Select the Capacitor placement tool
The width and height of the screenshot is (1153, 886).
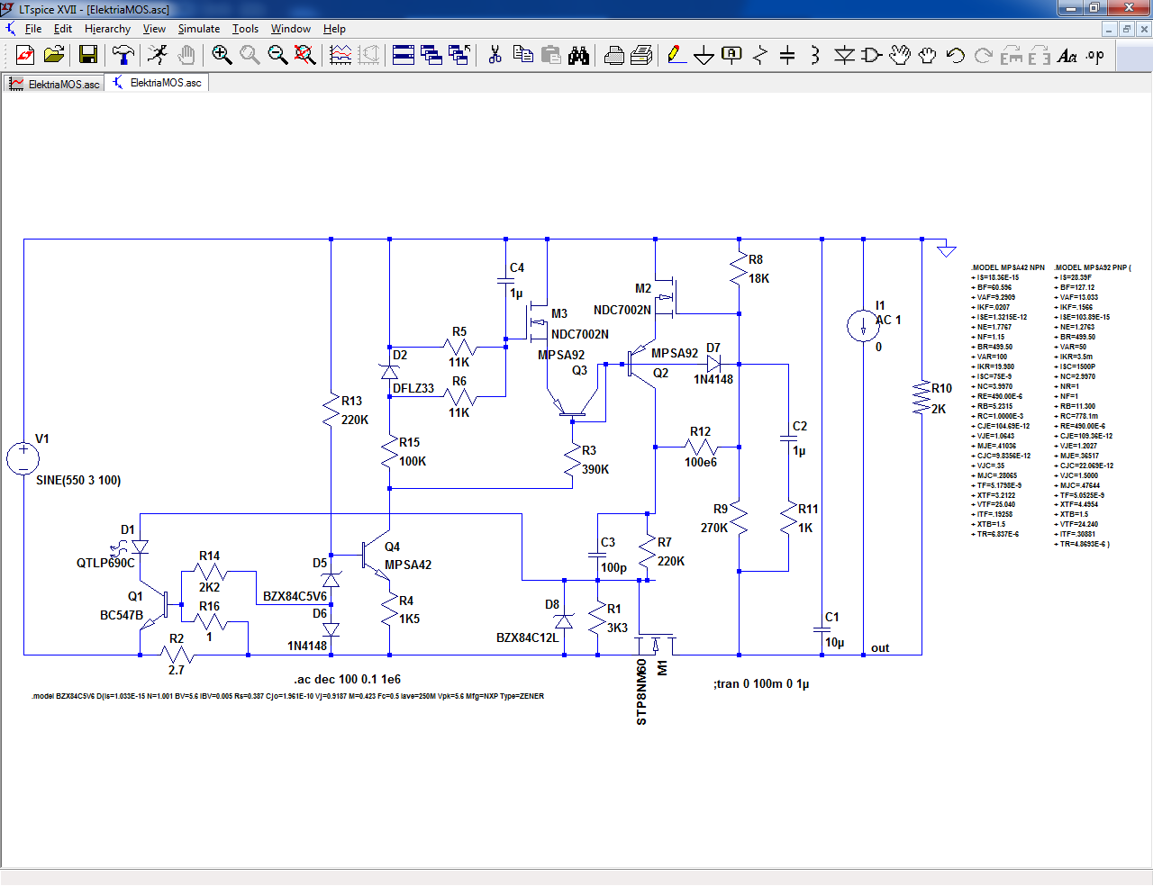(x=787, y=55)
